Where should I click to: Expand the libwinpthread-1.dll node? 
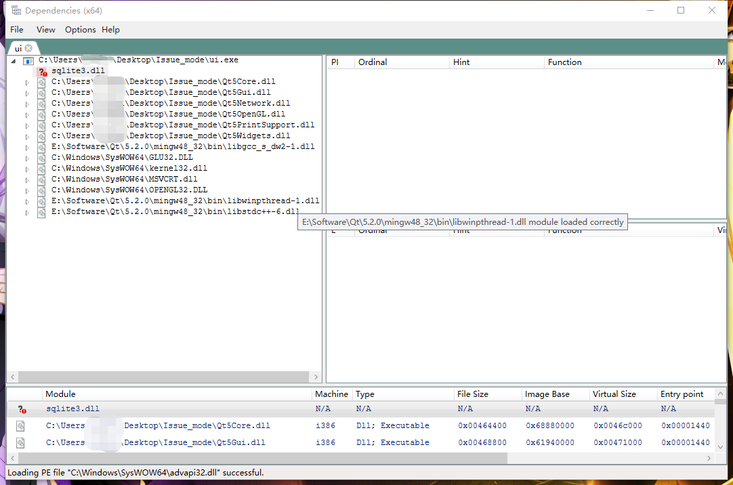[x=26, y=201]
